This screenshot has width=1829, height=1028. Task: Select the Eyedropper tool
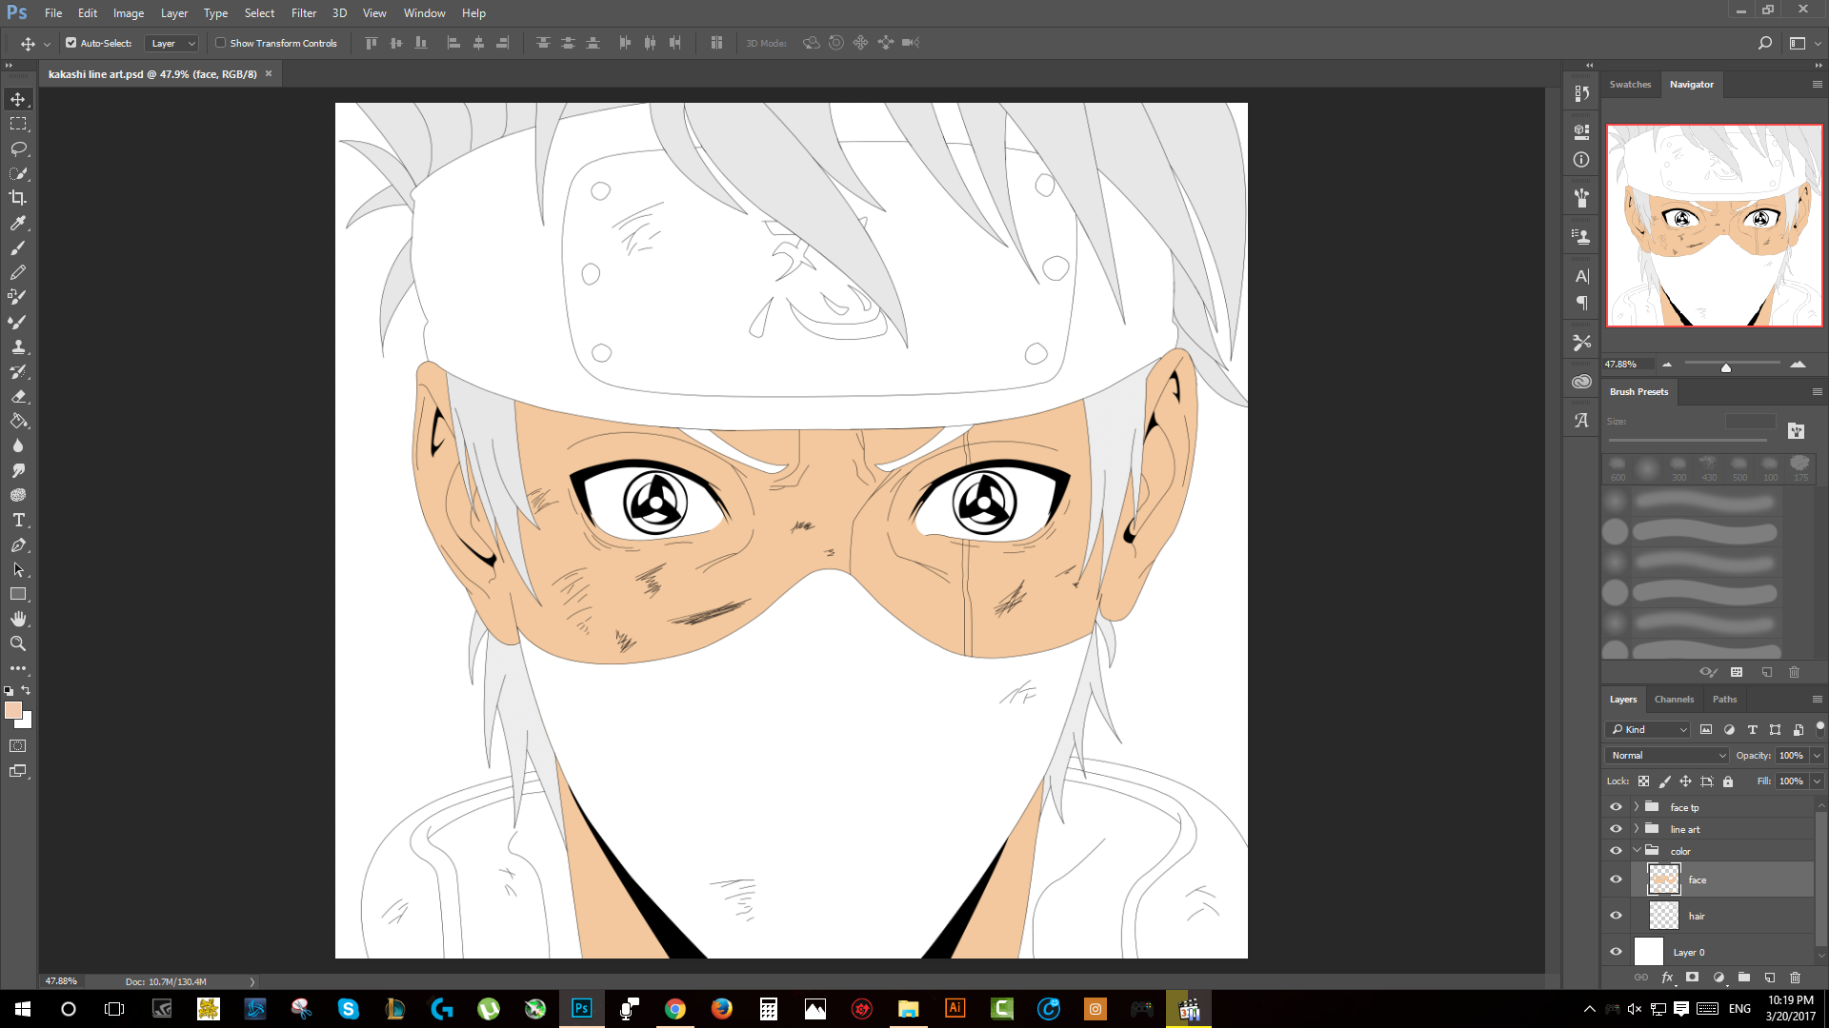coord(18,223)
